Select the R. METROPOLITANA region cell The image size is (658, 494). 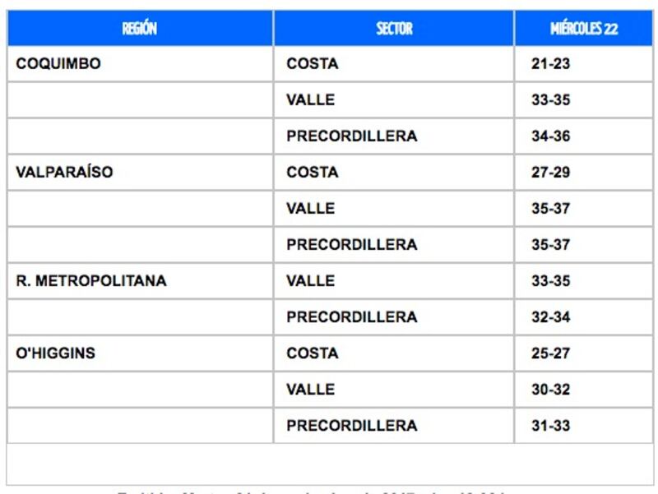tap(140, 281)
